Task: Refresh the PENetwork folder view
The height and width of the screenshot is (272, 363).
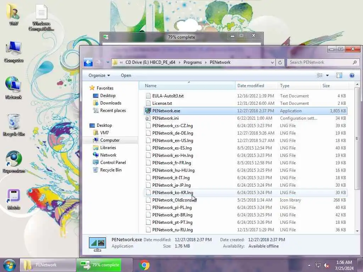Action: (x=280, y=62)
